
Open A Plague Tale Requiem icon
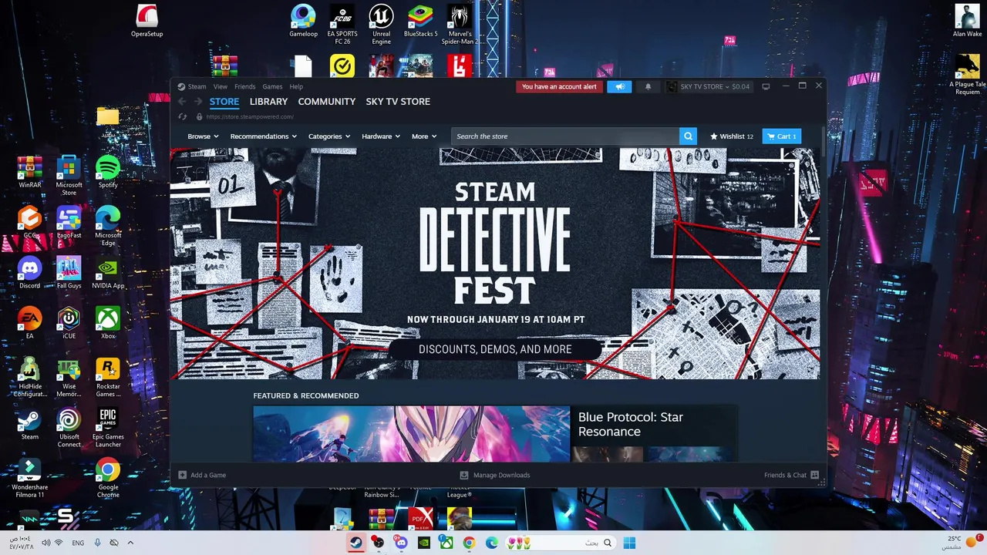point(967,75)
